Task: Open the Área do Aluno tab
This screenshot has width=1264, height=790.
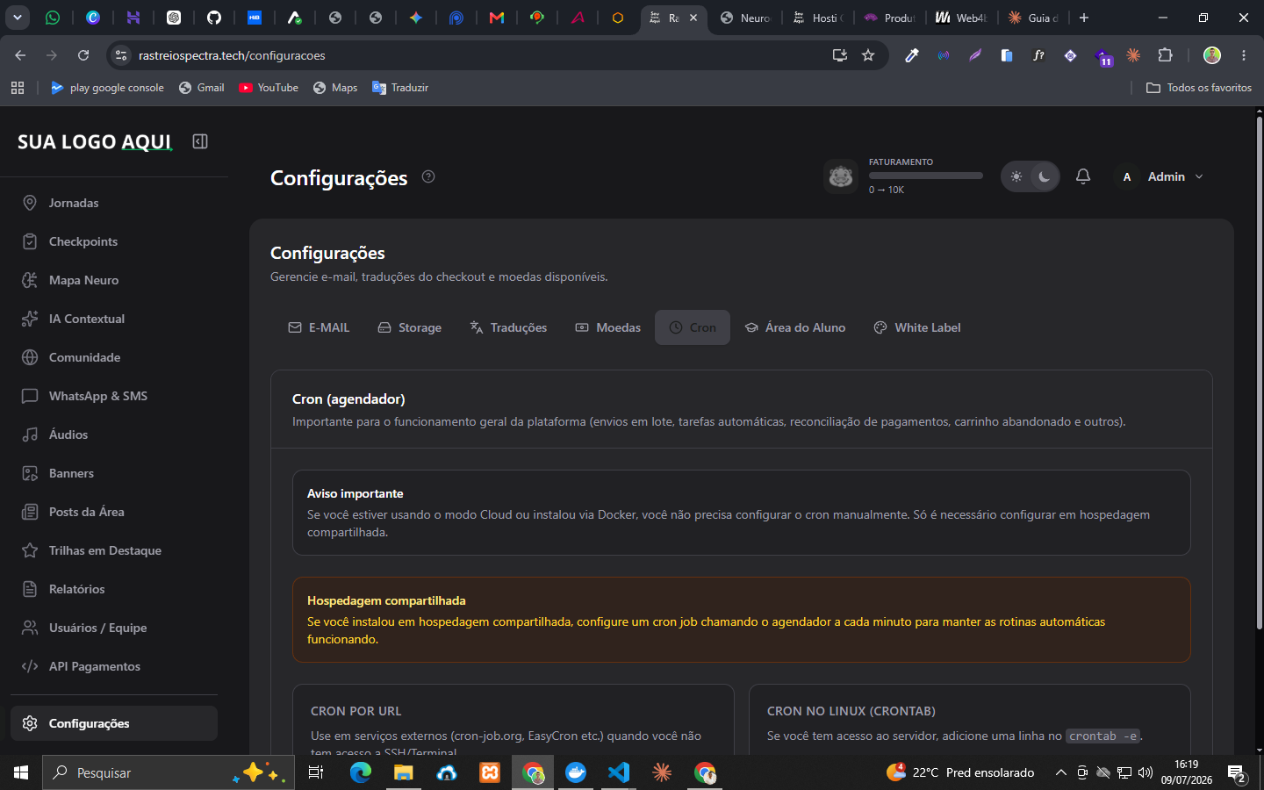Action: coord(795,327)
